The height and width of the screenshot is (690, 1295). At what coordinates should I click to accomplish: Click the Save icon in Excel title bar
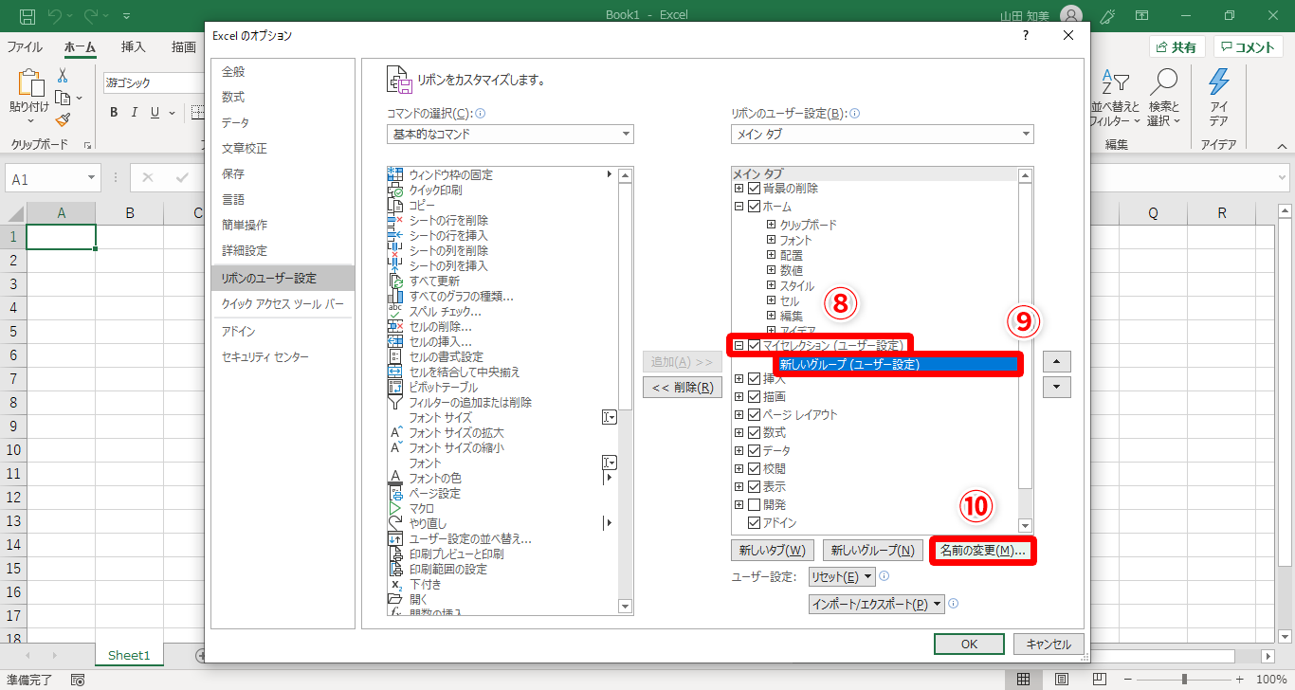coord(27,15)
